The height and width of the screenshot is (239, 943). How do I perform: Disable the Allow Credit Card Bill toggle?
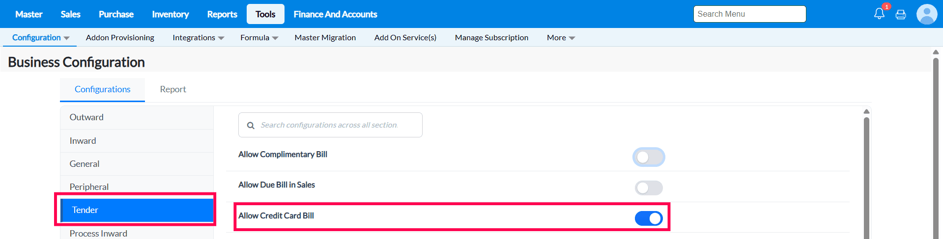tap(649, 218)
